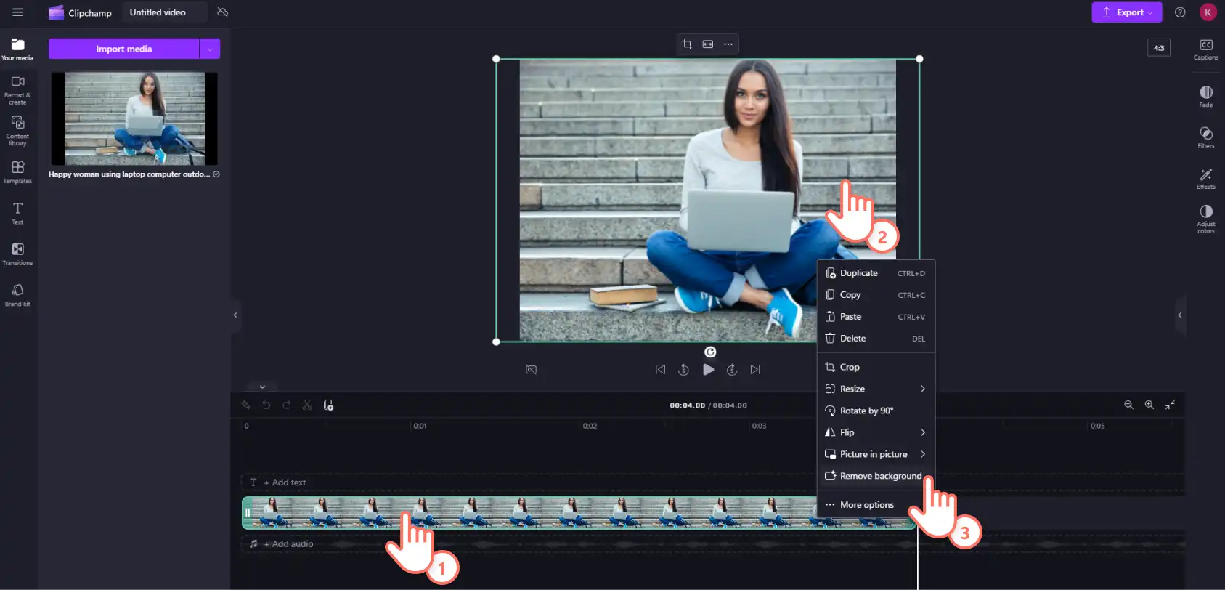Screen dimensions: 1225x590
Task: Open More options in context menu
Action: point(876,505)
